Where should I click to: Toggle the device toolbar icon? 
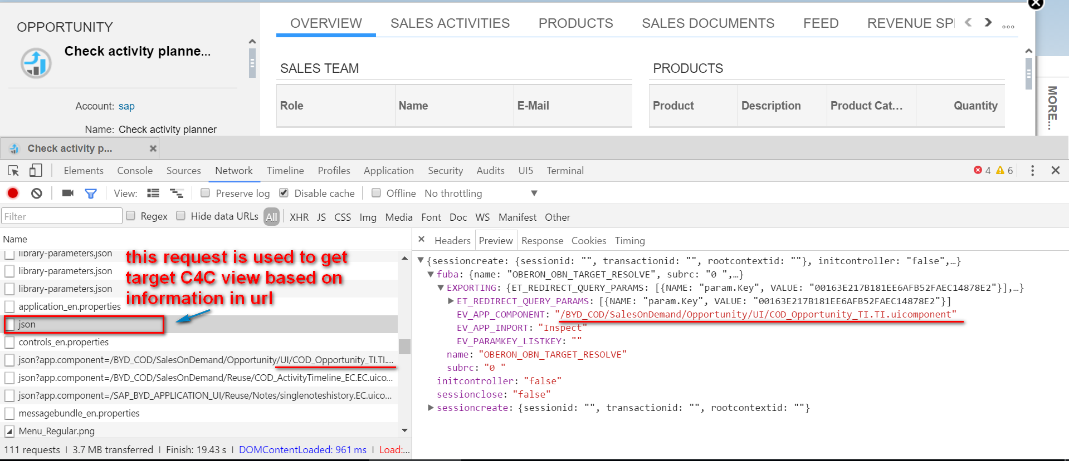click(36, 171)
